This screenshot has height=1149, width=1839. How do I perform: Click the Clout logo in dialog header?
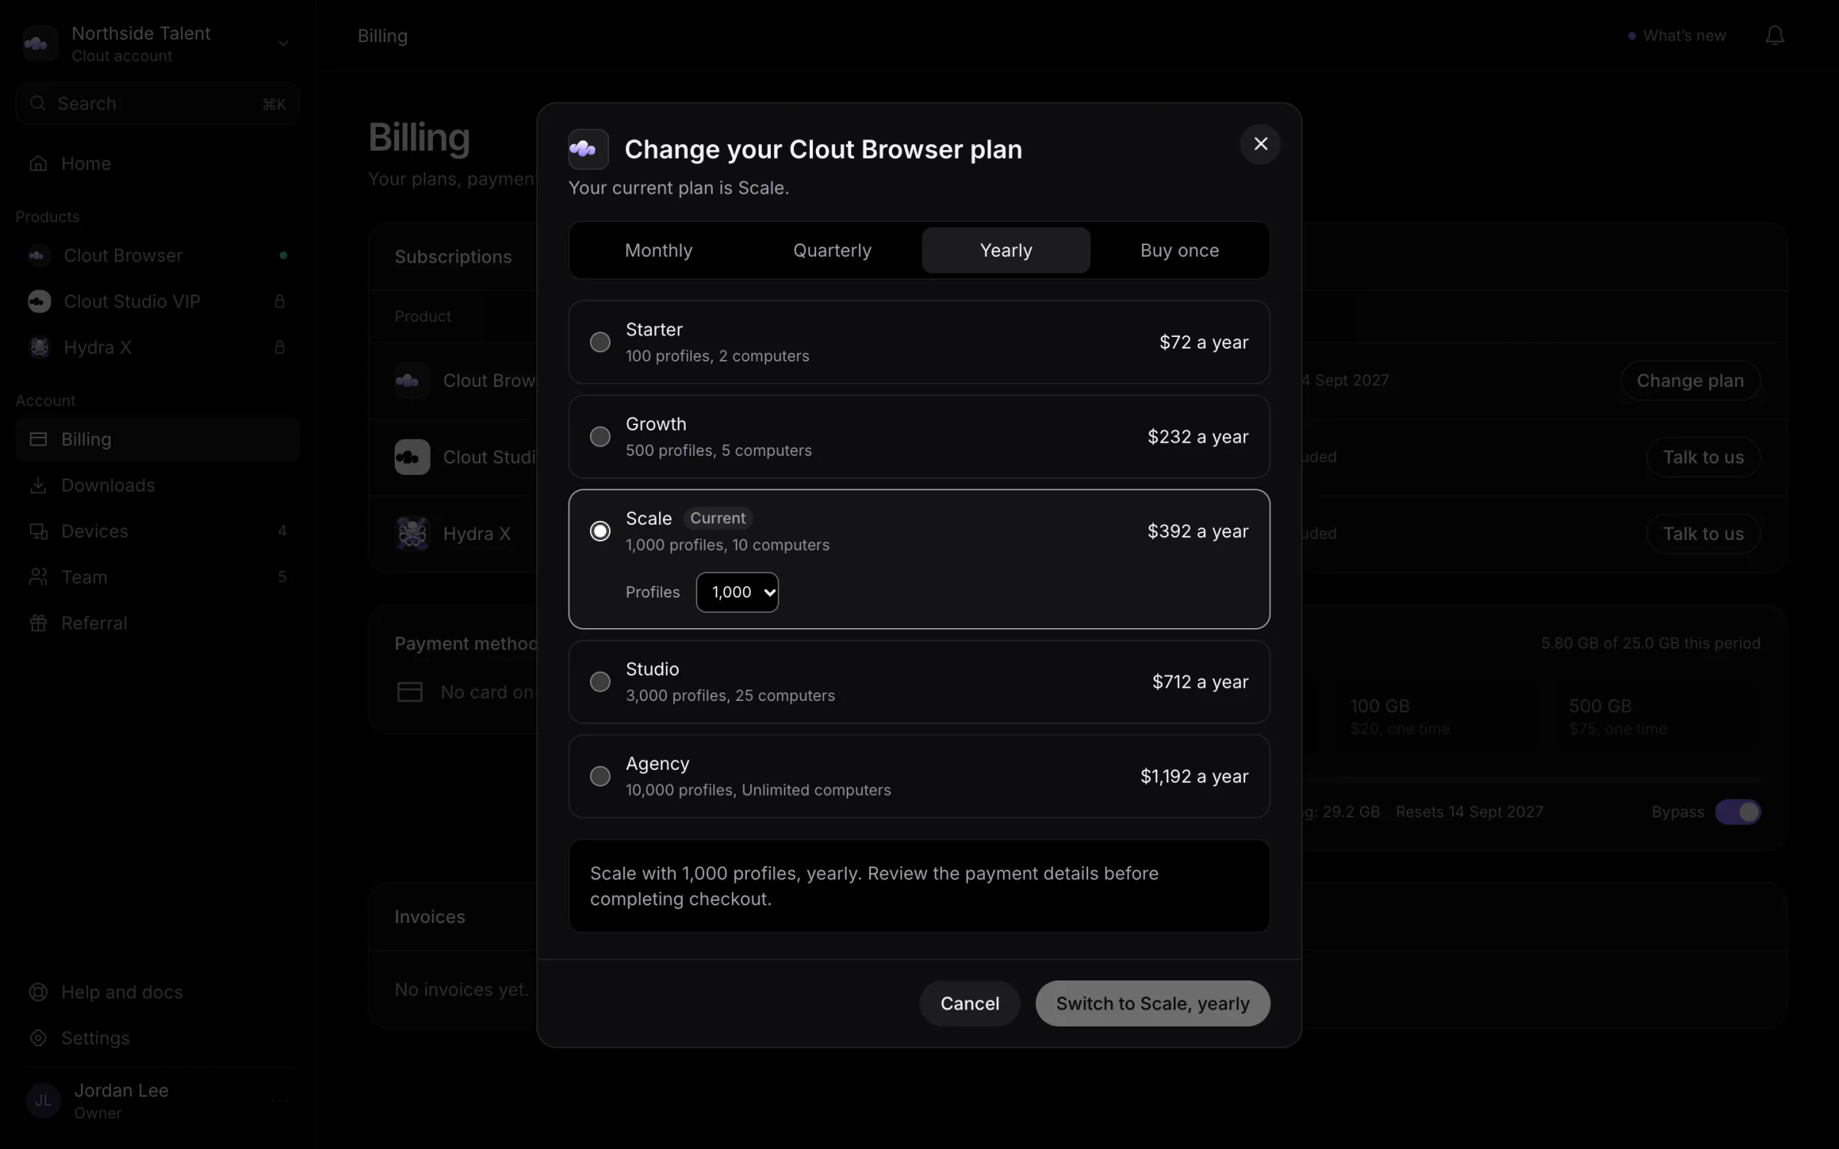coord(588,149)
